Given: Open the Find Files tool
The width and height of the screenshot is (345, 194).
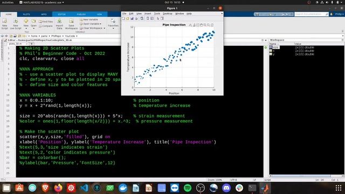Looking at the screenshot, I should tap(46, 22).
